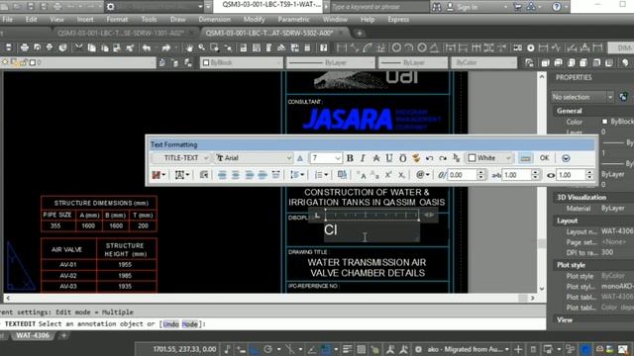The height and width of the screenshot is (356, 634).
Task: Open the Symbol @ dropdown
Action: click(423, 175)
